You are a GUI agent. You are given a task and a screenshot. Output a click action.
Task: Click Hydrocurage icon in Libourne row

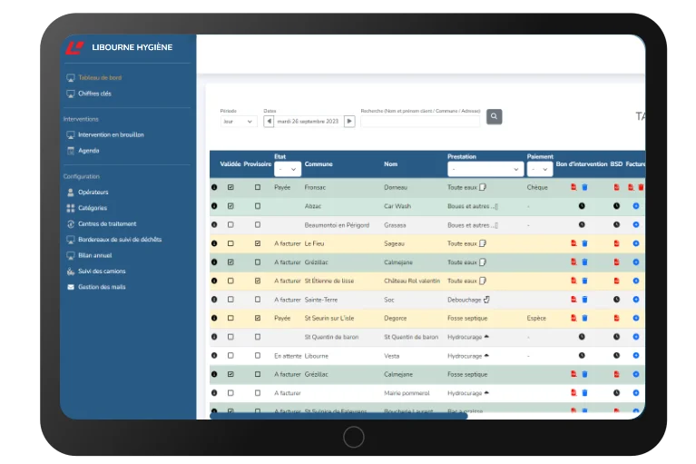[x=486, y=356]
